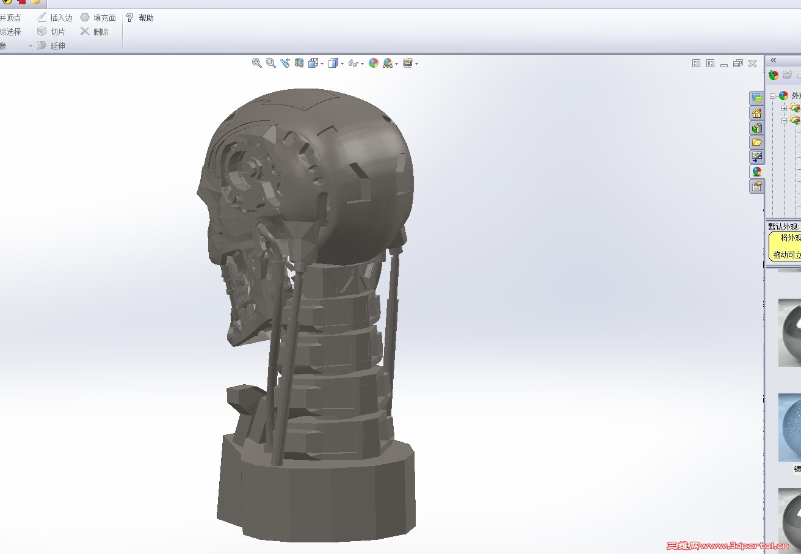This screenshot has width=801, height=554.
Task: Open the Custom Properties task pane tab
Action: click(x=757, y=186)
